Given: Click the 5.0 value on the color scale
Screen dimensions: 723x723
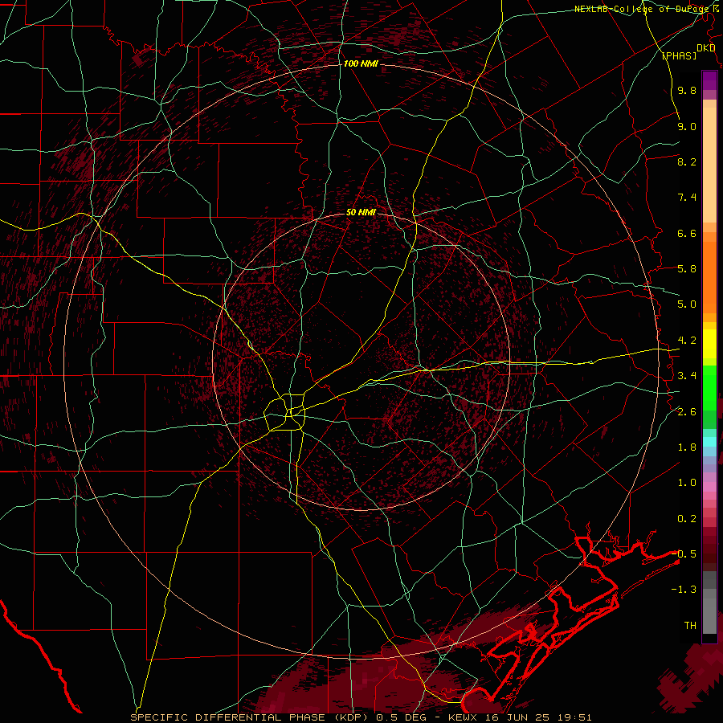Looking at the screenshot, I should tap(687, 304).
